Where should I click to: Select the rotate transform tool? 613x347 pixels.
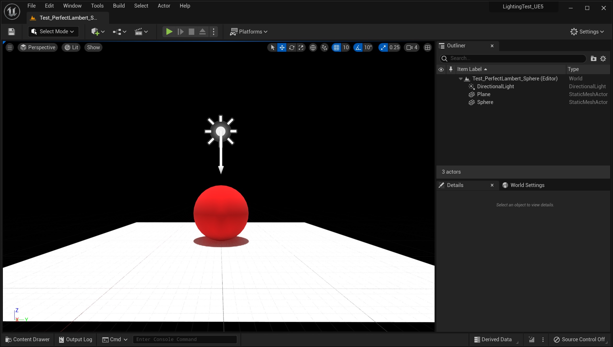(x=291, y=47)
